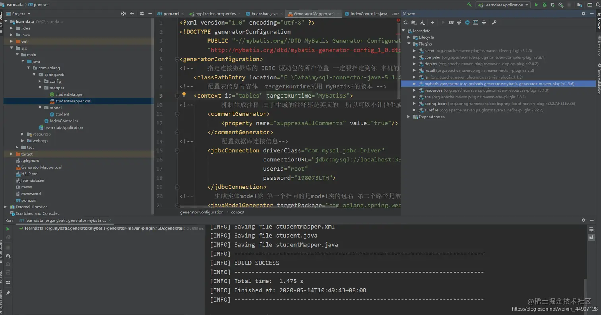Expand the target folder
The image size is (601, 315).
[x=12, y=154]
